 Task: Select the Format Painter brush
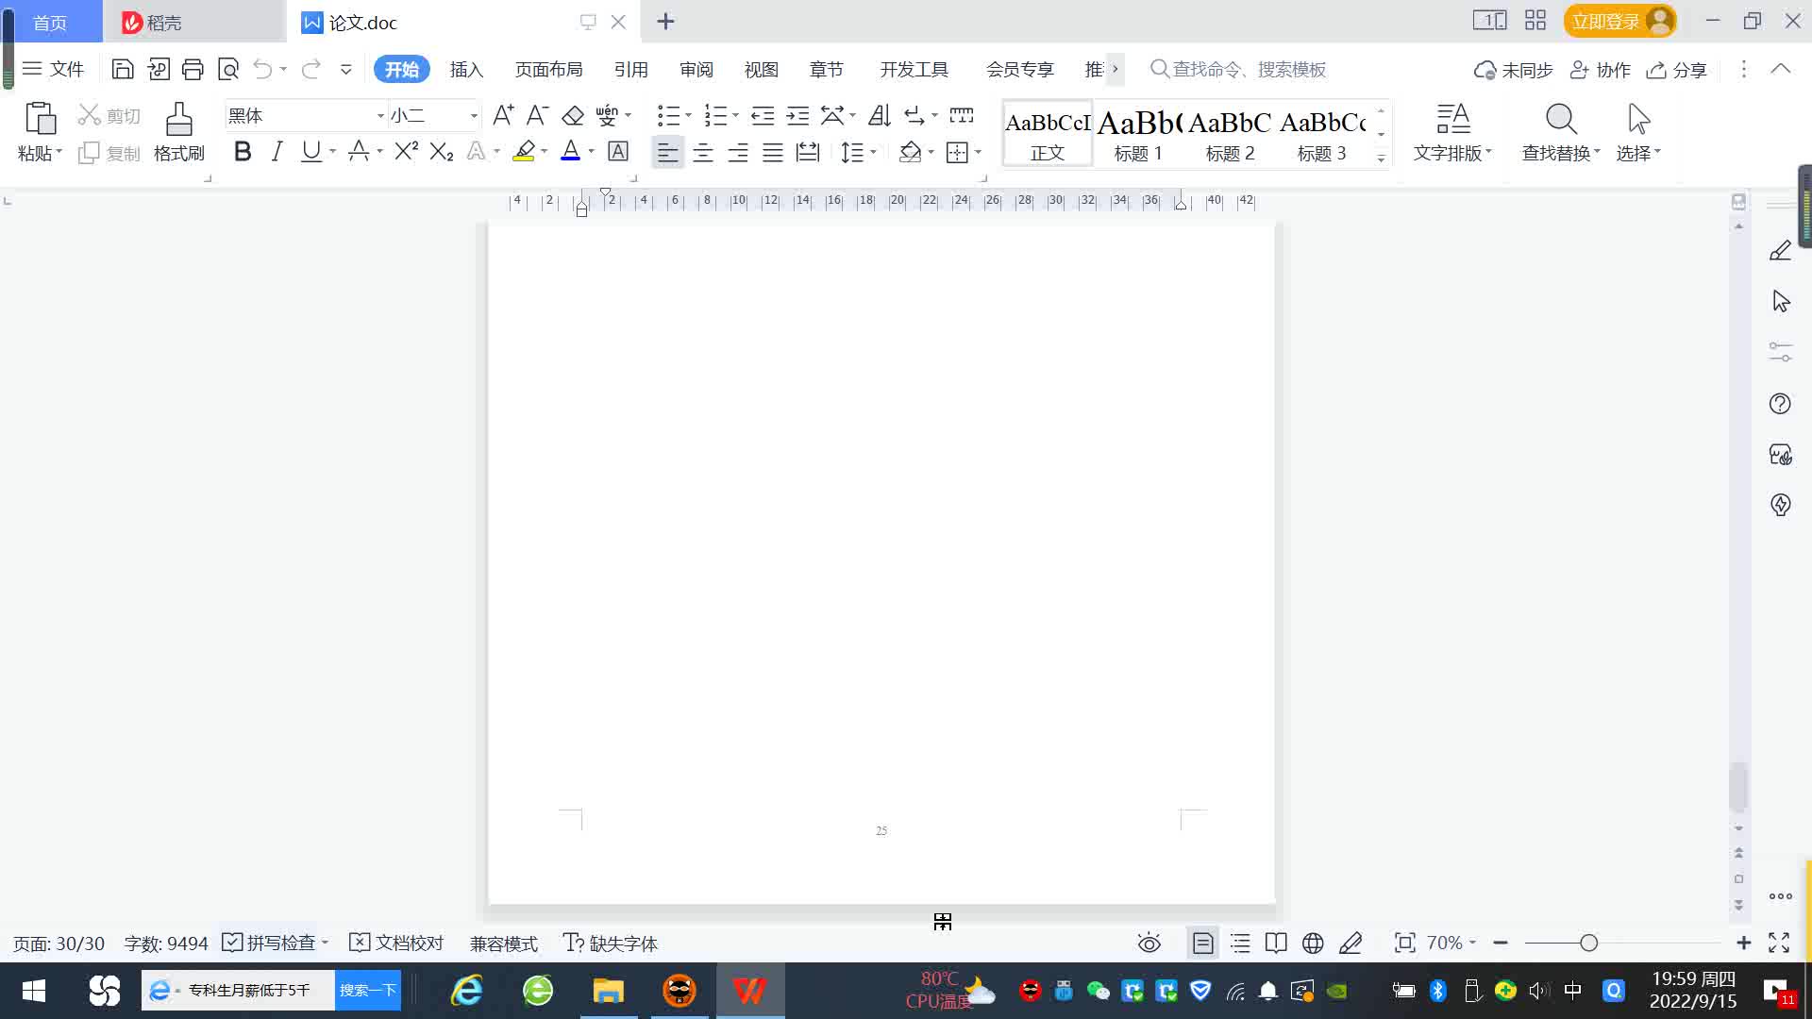[x=179, y=120]
